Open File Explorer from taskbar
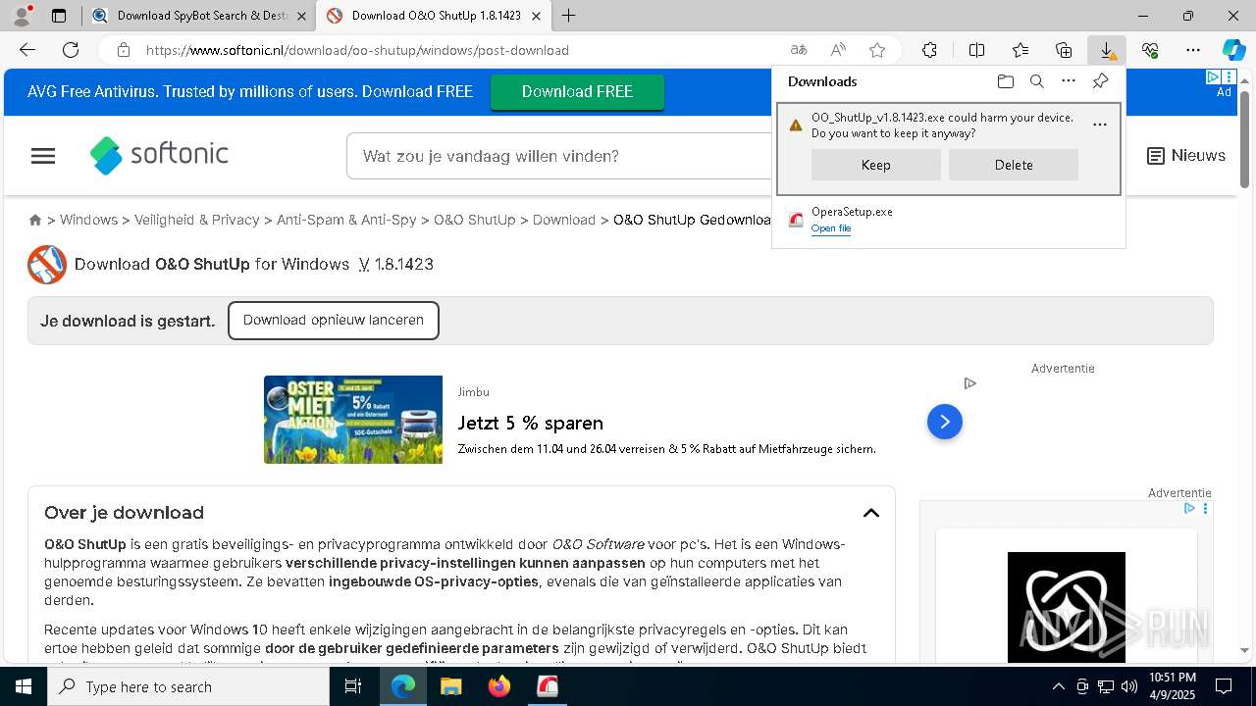 [450, 686]
